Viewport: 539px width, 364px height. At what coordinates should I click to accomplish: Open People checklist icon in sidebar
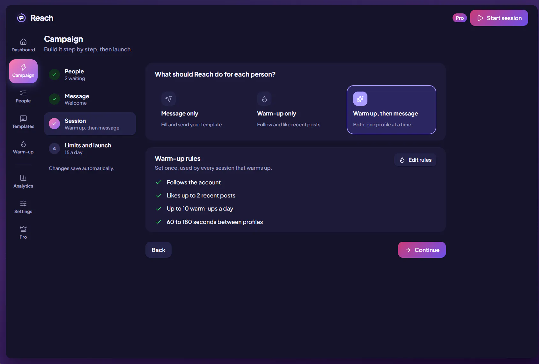[x=23, y=93]
